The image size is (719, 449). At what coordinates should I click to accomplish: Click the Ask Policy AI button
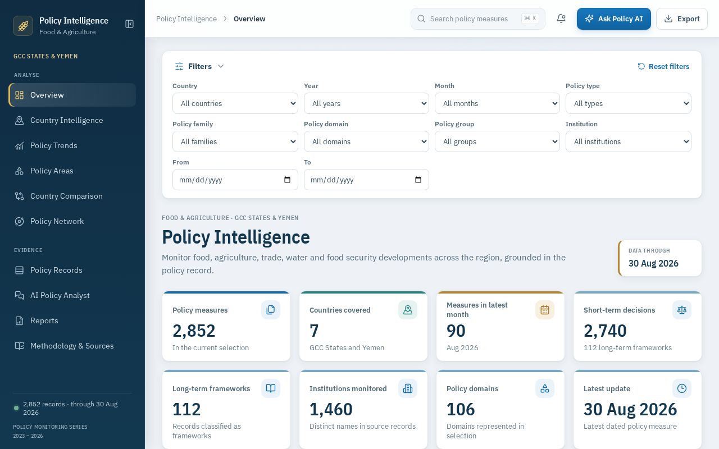tap(614, 19)
